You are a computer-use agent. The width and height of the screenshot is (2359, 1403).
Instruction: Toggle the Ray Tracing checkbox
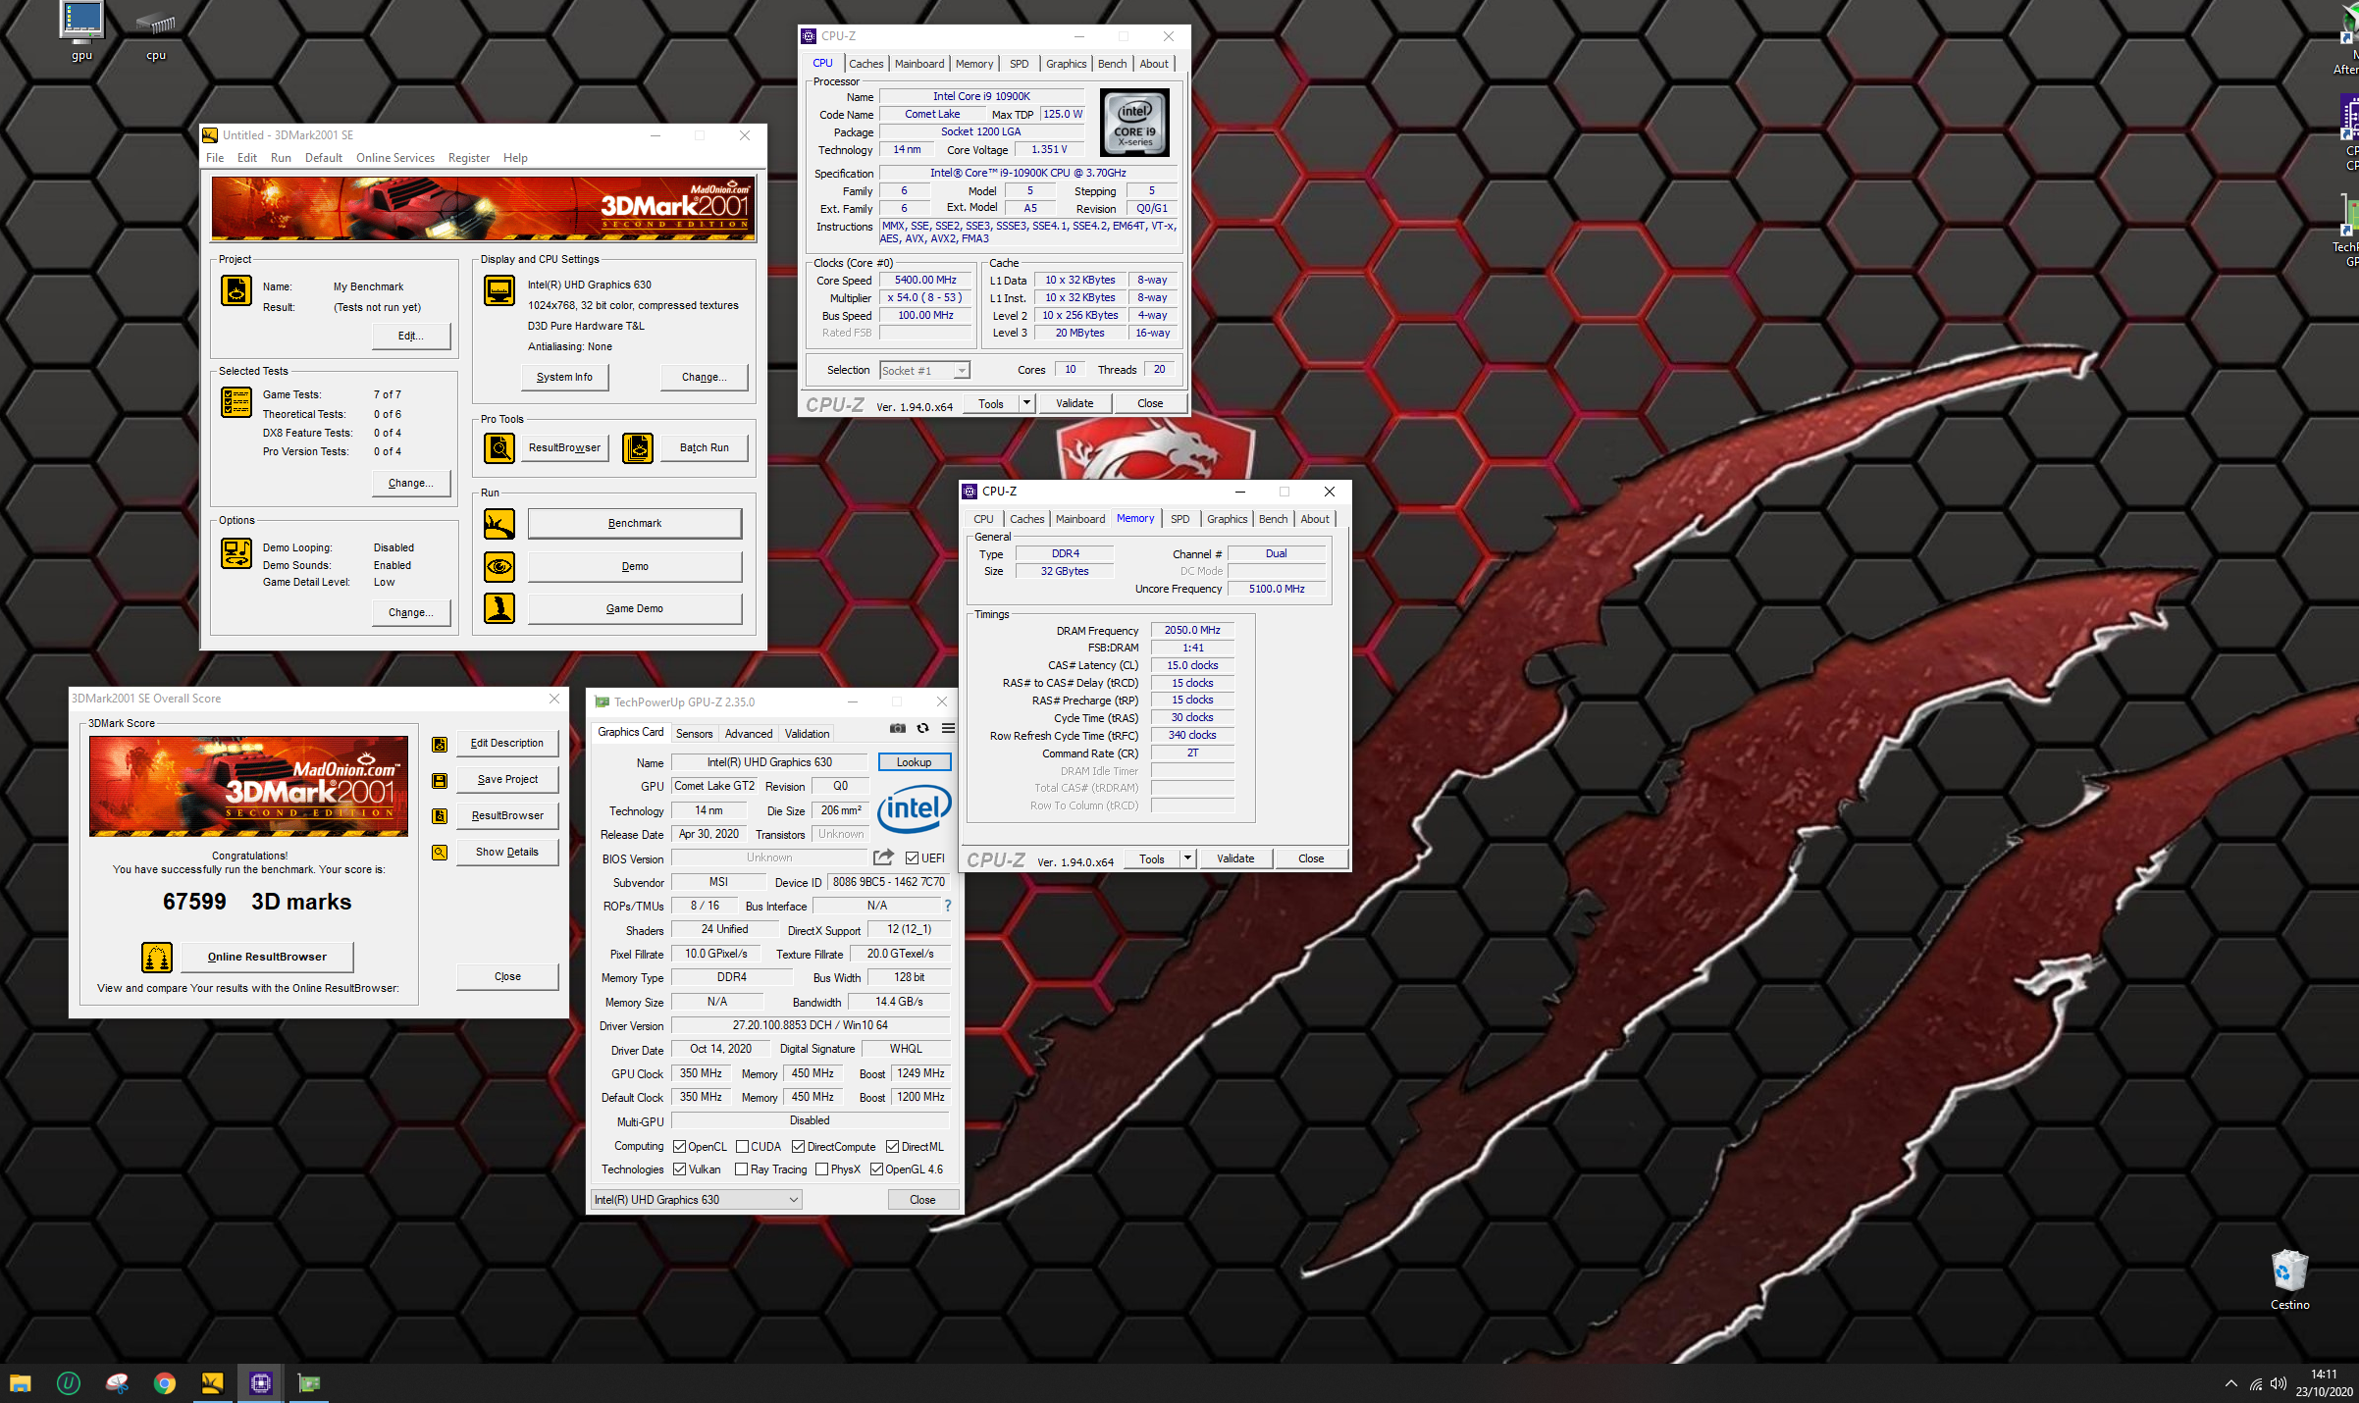coord(742,1169)
